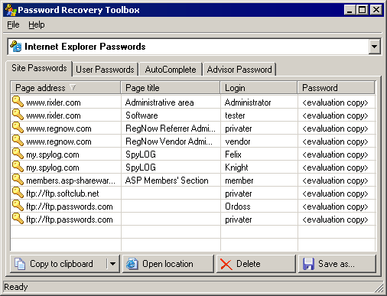Click key icon for ftp.softclub.net row

click(x=18, y=193)
